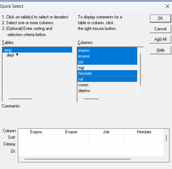The image size is (172, 169).
Task: Open the Sort cell under Job
Action: point(106,139)
